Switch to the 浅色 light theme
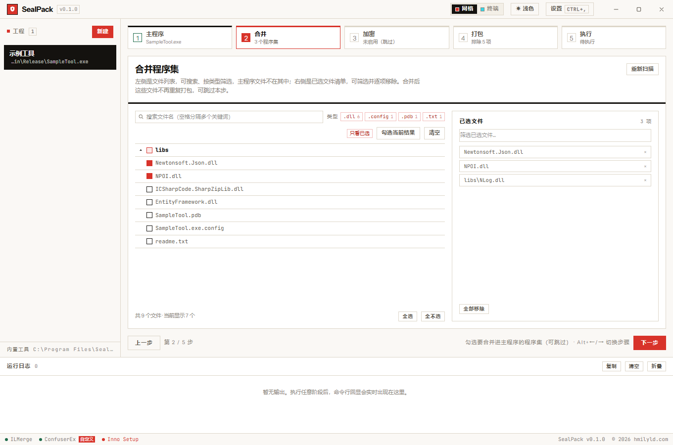The image size is (673, 445). (x=525, y=9)
